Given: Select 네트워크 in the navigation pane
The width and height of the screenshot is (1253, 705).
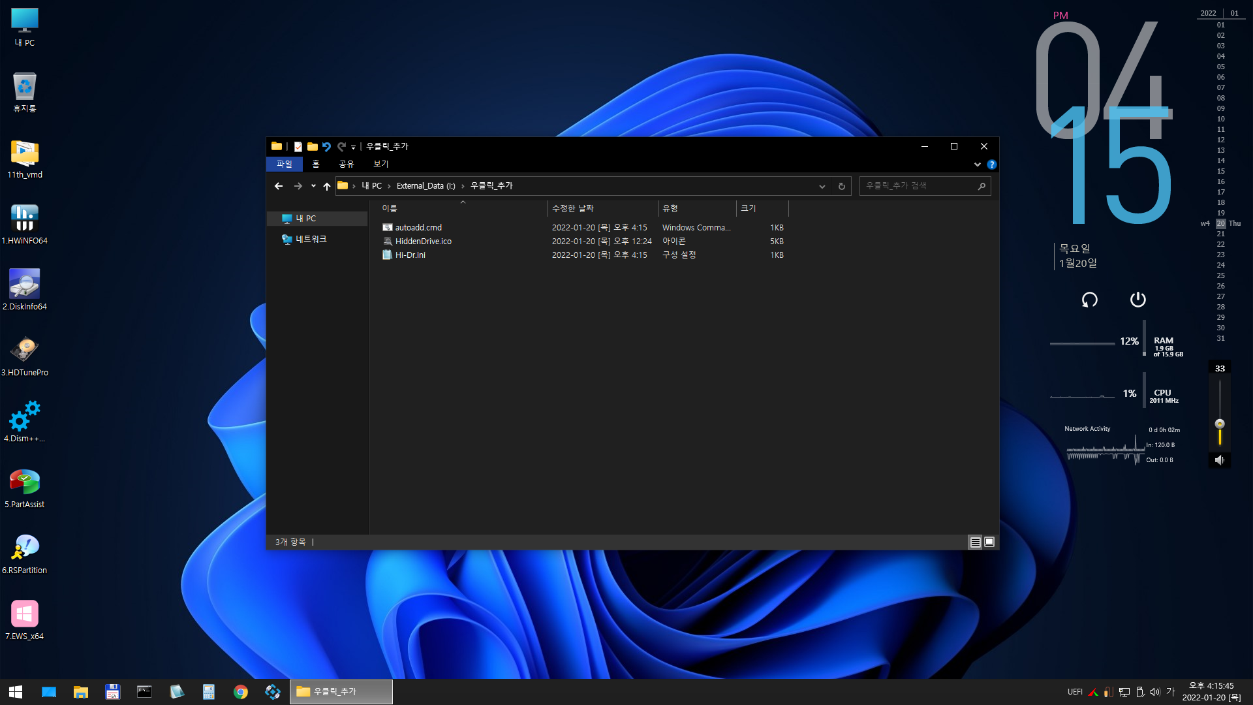Looking at the screenshot, I should click(317, 240).
